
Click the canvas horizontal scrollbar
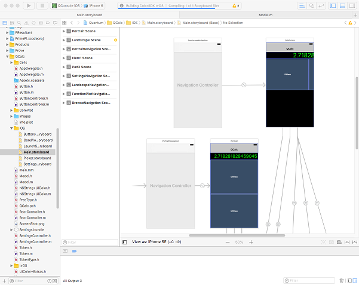(237, 235)
